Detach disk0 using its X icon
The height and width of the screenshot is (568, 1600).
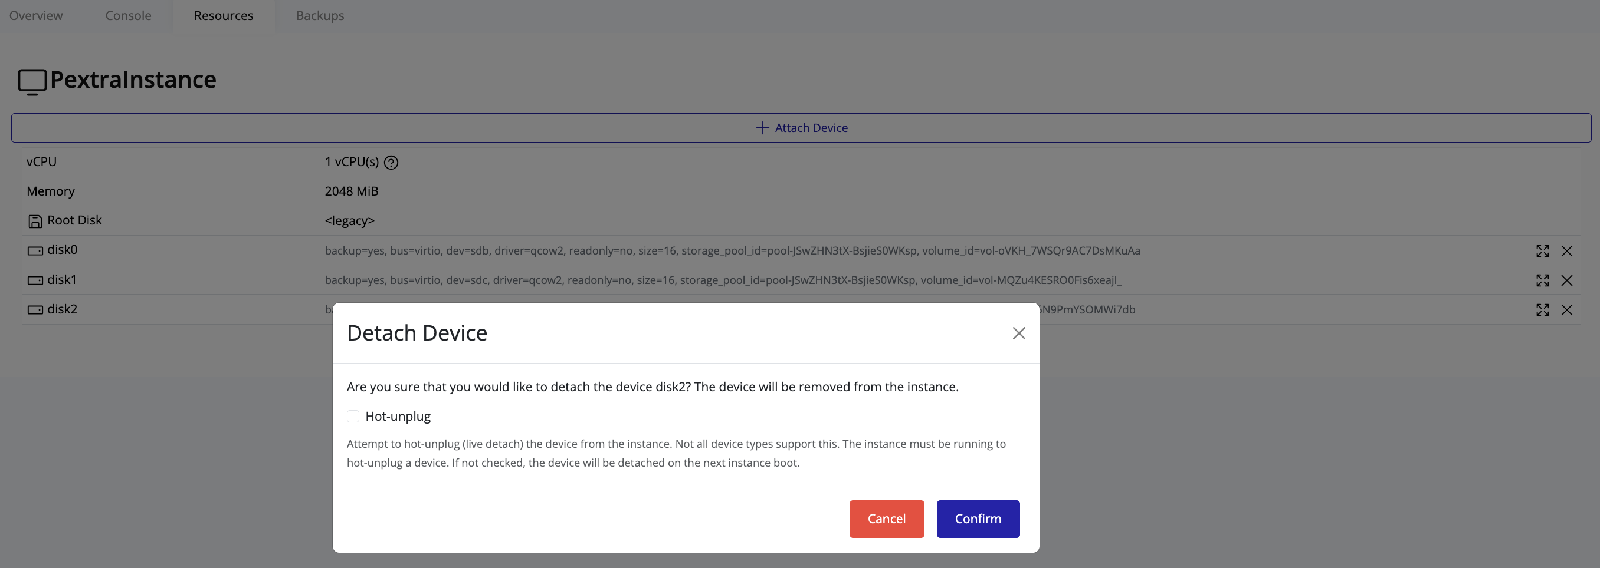coord(1568,251)
